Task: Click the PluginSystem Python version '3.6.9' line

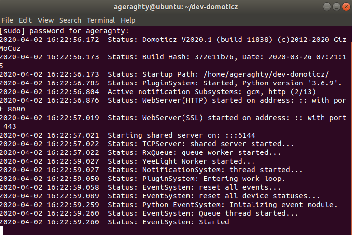Action: click(171, 83)
